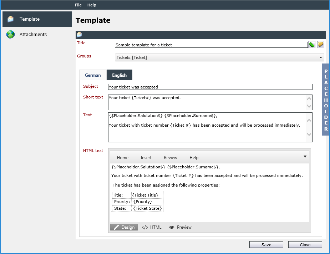Click the Text field scroll down arrow
The width and height of the screenshot is (330, 254).
309,134
